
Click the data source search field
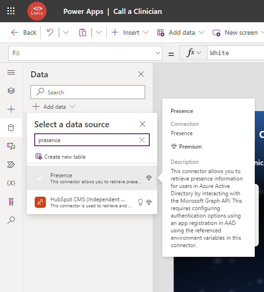pos(92,140)
